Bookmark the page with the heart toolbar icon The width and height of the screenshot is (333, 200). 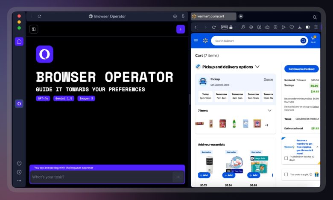pos(292,27)
